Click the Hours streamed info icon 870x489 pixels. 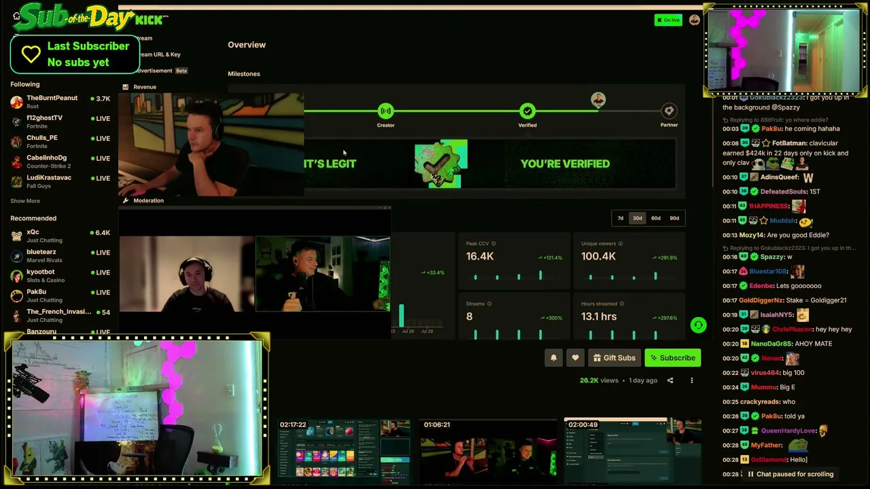622,304
